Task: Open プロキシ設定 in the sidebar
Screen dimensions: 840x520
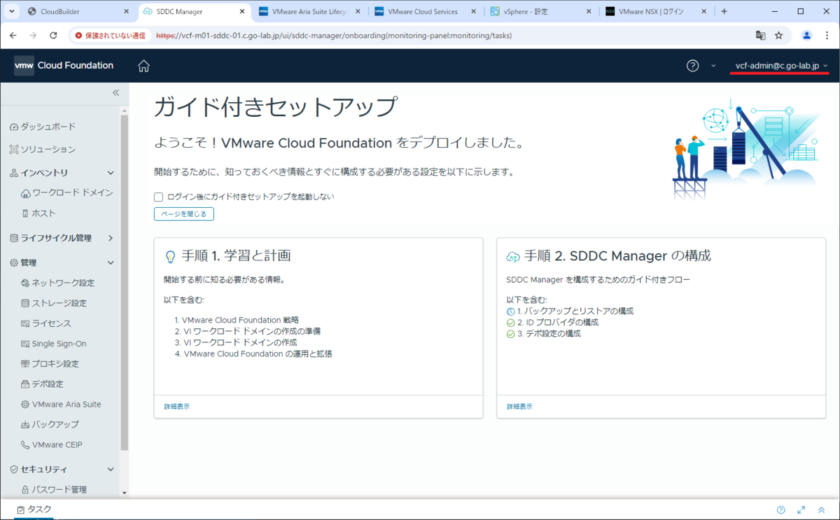Action: 50,365
